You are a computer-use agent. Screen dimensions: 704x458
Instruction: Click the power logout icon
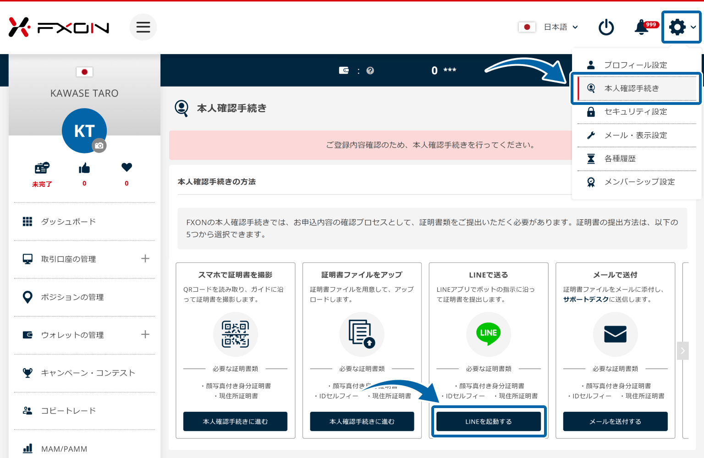606,27
